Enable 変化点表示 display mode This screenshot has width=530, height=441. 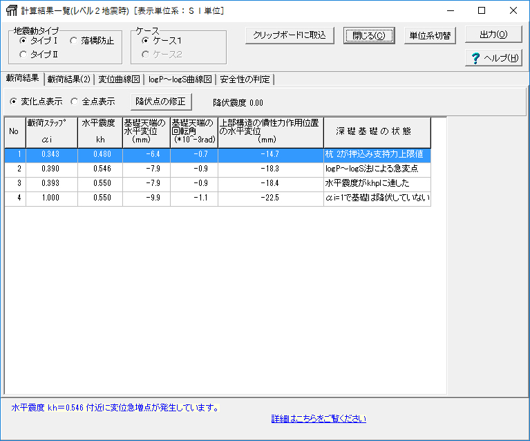point(14,101)
